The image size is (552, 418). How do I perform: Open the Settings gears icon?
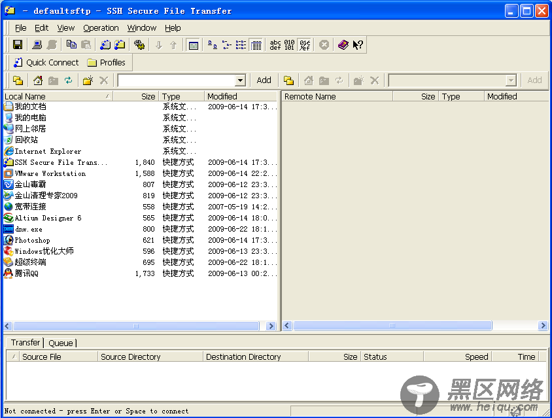click(x=139, y=44)
